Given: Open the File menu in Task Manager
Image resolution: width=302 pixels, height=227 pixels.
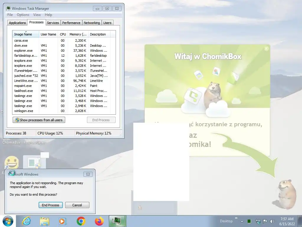Looking at the screenshot, I should point(10,15).
